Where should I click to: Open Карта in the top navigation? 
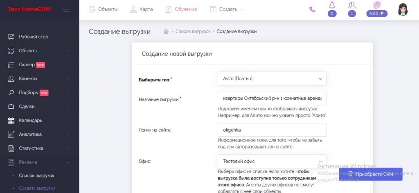pyautogui.click(x=141, y=9)
